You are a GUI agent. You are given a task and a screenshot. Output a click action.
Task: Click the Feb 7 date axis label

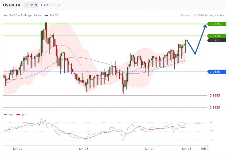205,149
